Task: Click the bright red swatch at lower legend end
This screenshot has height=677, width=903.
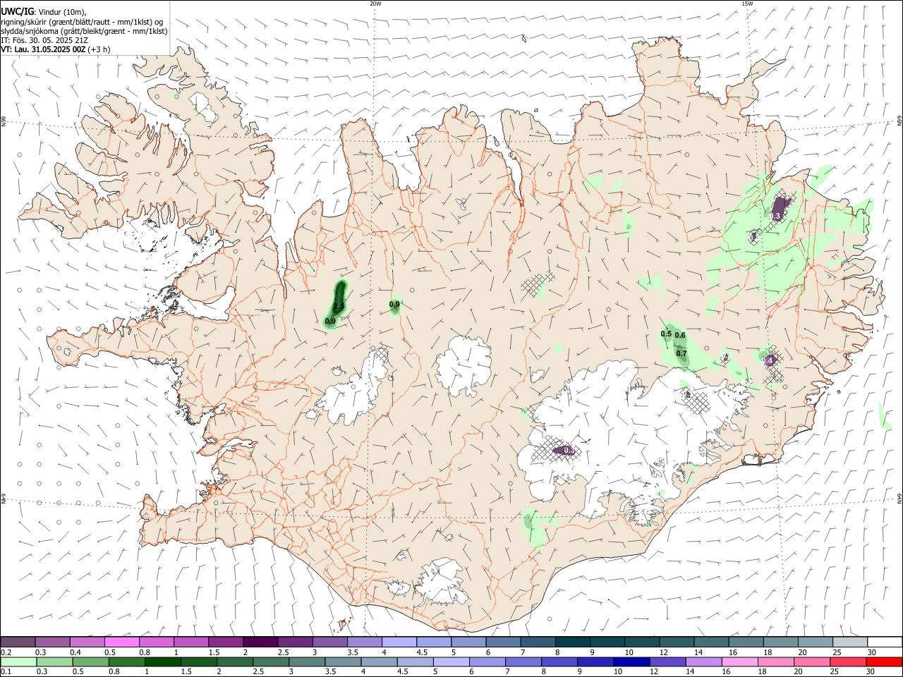Action: (883, 662)
